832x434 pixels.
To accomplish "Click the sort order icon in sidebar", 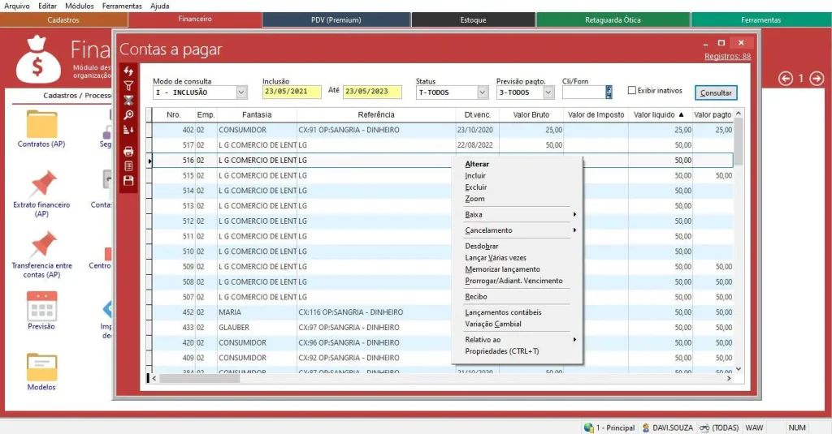I will [x=128, y=130].
